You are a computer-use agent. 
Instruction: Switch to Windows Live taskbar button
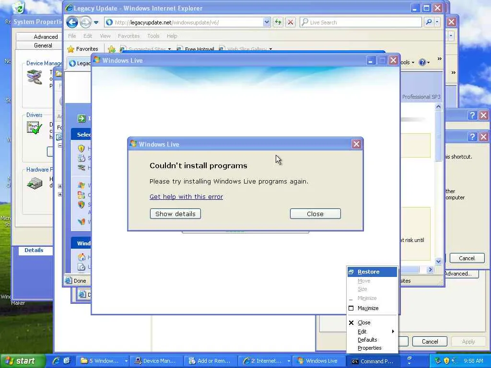pos(318,361)
